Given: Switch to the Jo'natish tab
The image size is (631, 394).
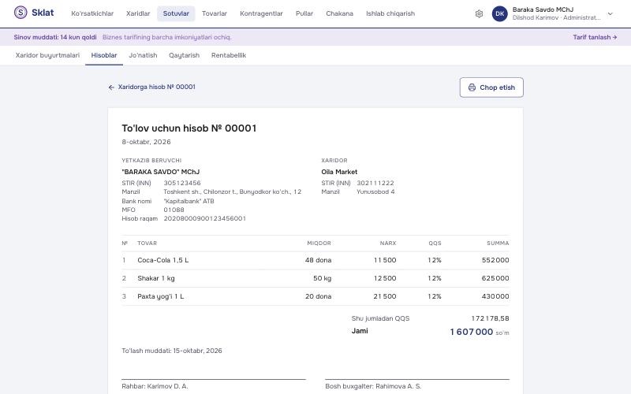Looking at the screenshot, I should [143, 55].
